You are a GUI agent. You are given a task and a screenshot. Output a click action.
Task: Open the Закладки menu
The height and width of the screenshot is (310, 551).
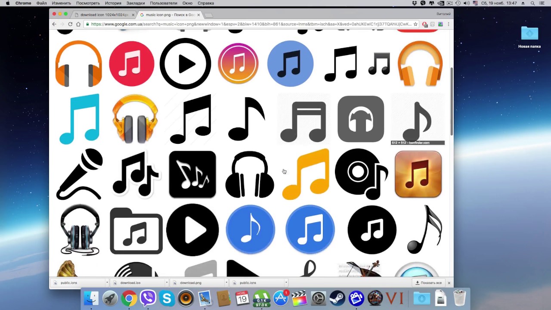tap(136, 3)
